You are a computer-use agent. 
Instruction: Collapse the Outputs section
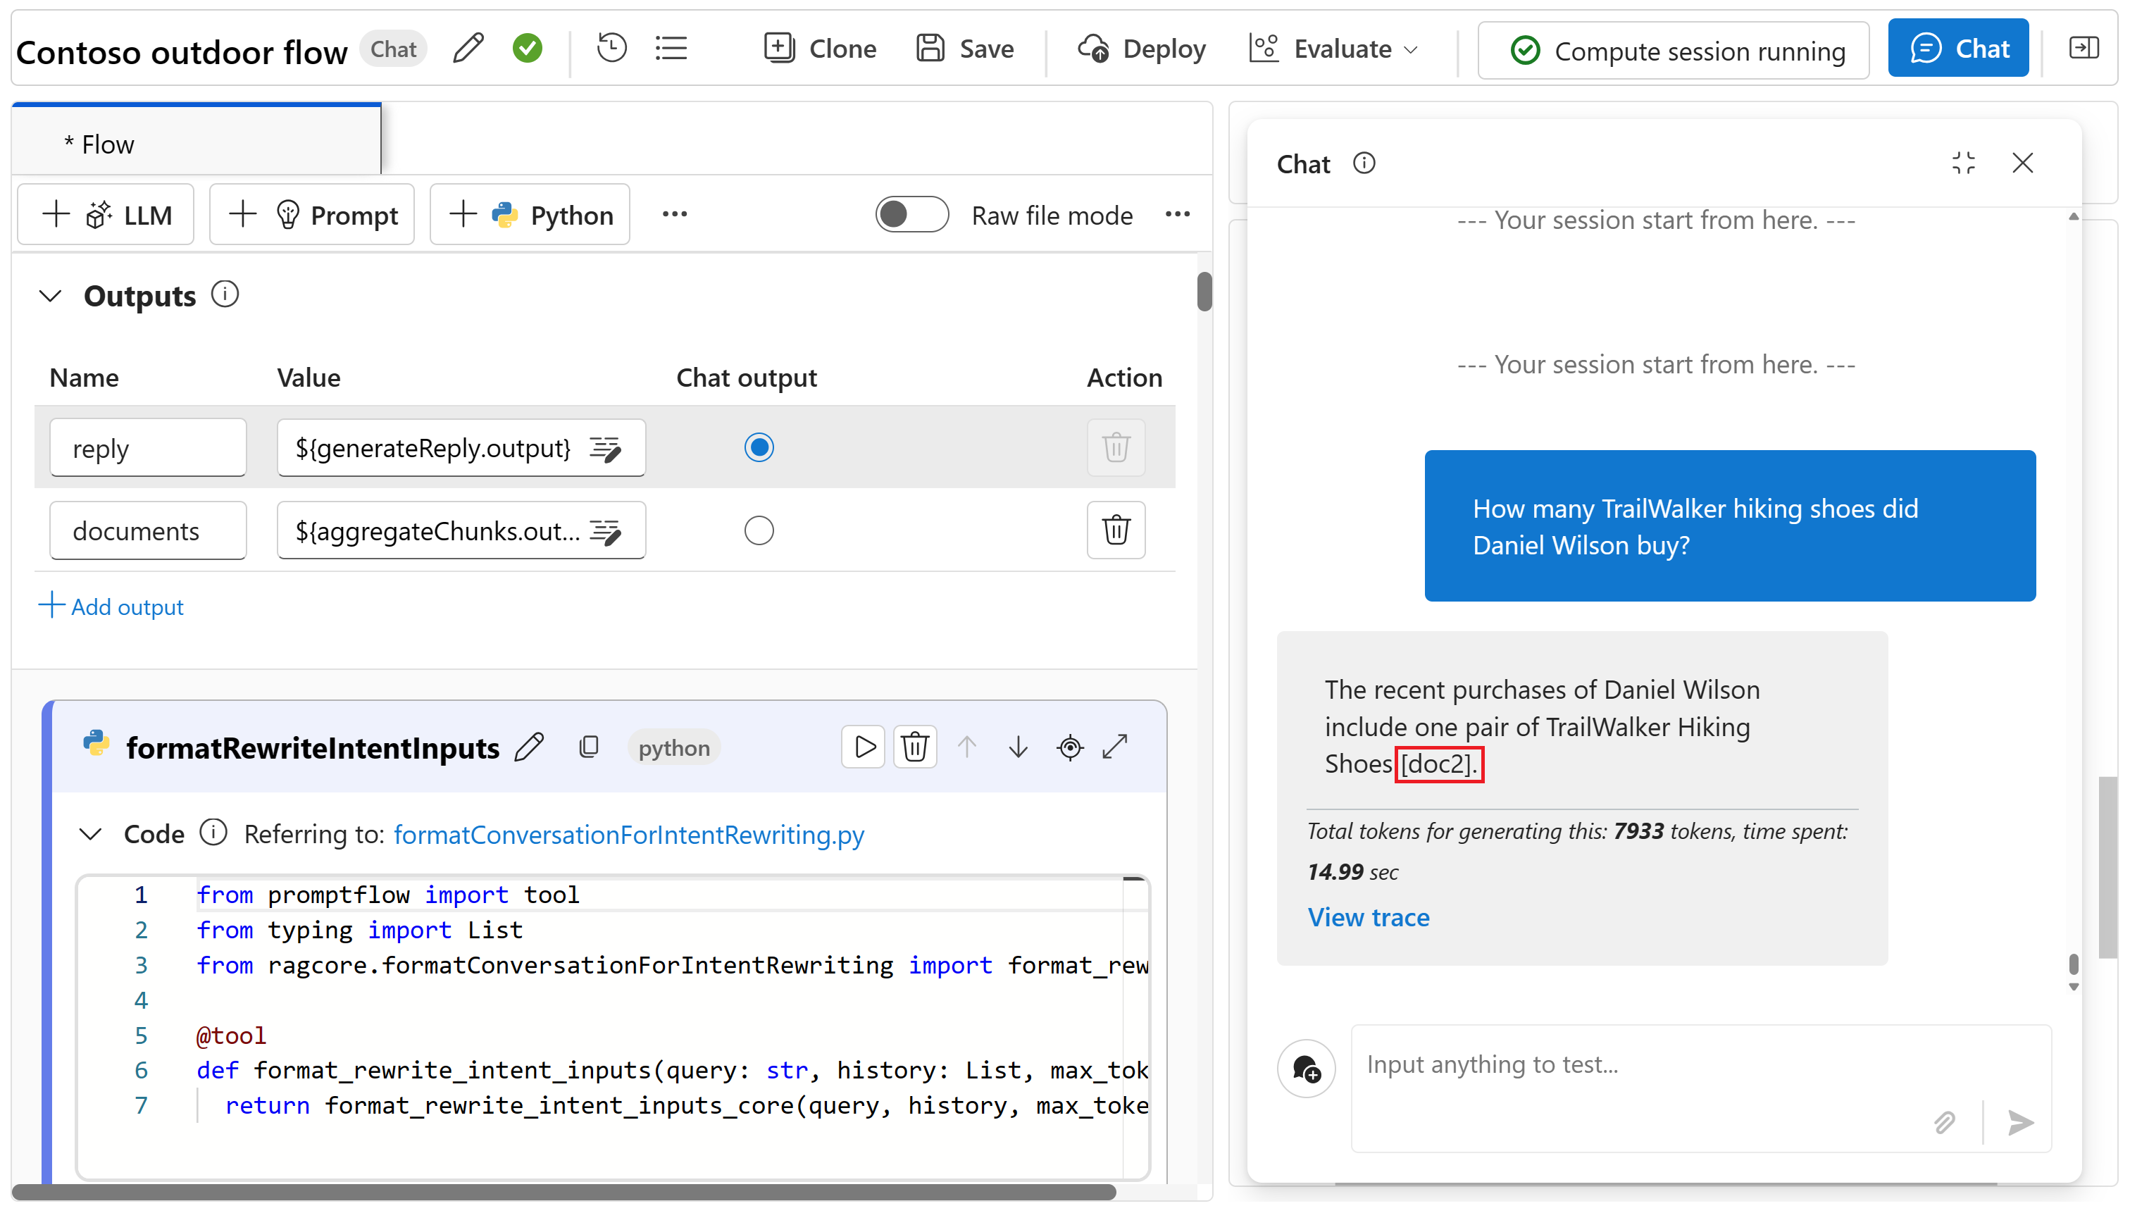pos(51,296)
